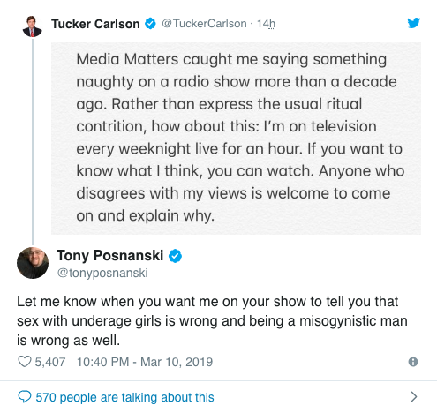Open the 14h timestamp link
437x413 pixels.
pyautogui.click(x=266, y=24)
